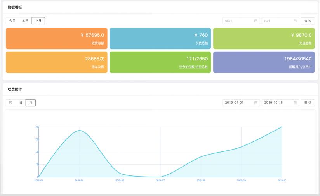Set chart granularity to 时
Image resolution: width=320 pixels, height=196 pixels.
coord(11,103)
